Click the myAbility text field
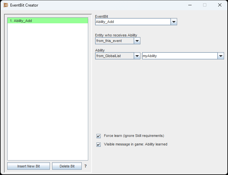The image size is (228, 175). [x=179, y=56]
